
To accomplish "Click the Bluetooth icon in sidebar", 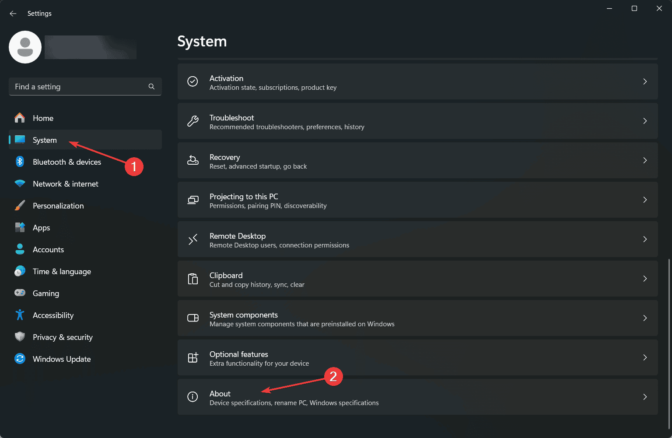I will pos(20,162).
